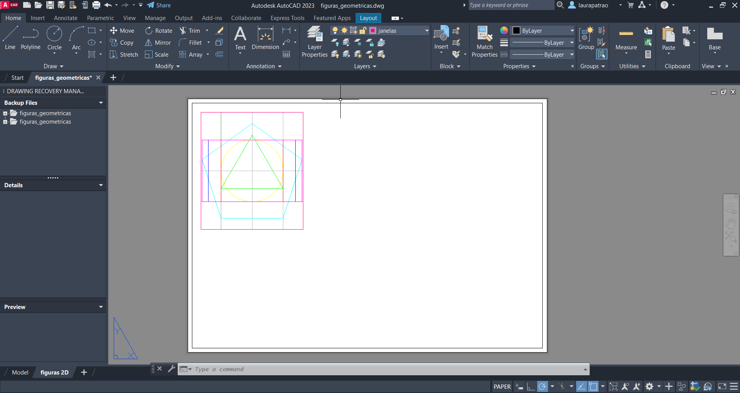
Task: Toggle Object Snap tracking in status bar
Action: coord(582,386)
